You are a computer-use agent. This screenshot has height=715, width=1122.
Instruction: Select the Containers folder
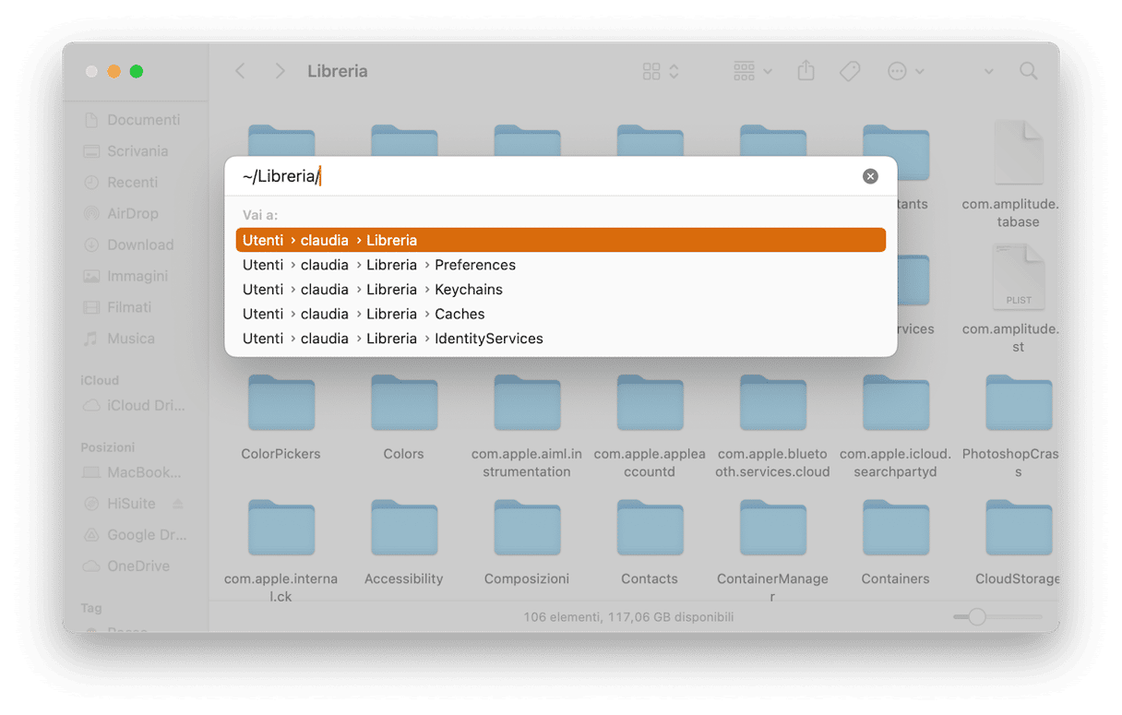(896, 528)
